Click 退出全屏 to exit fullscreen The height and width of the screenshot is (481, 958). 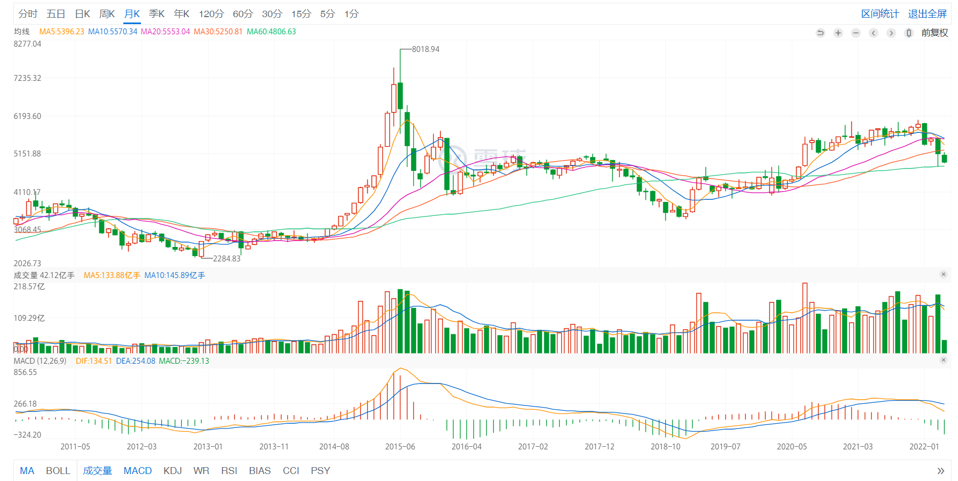click(927, 14)
